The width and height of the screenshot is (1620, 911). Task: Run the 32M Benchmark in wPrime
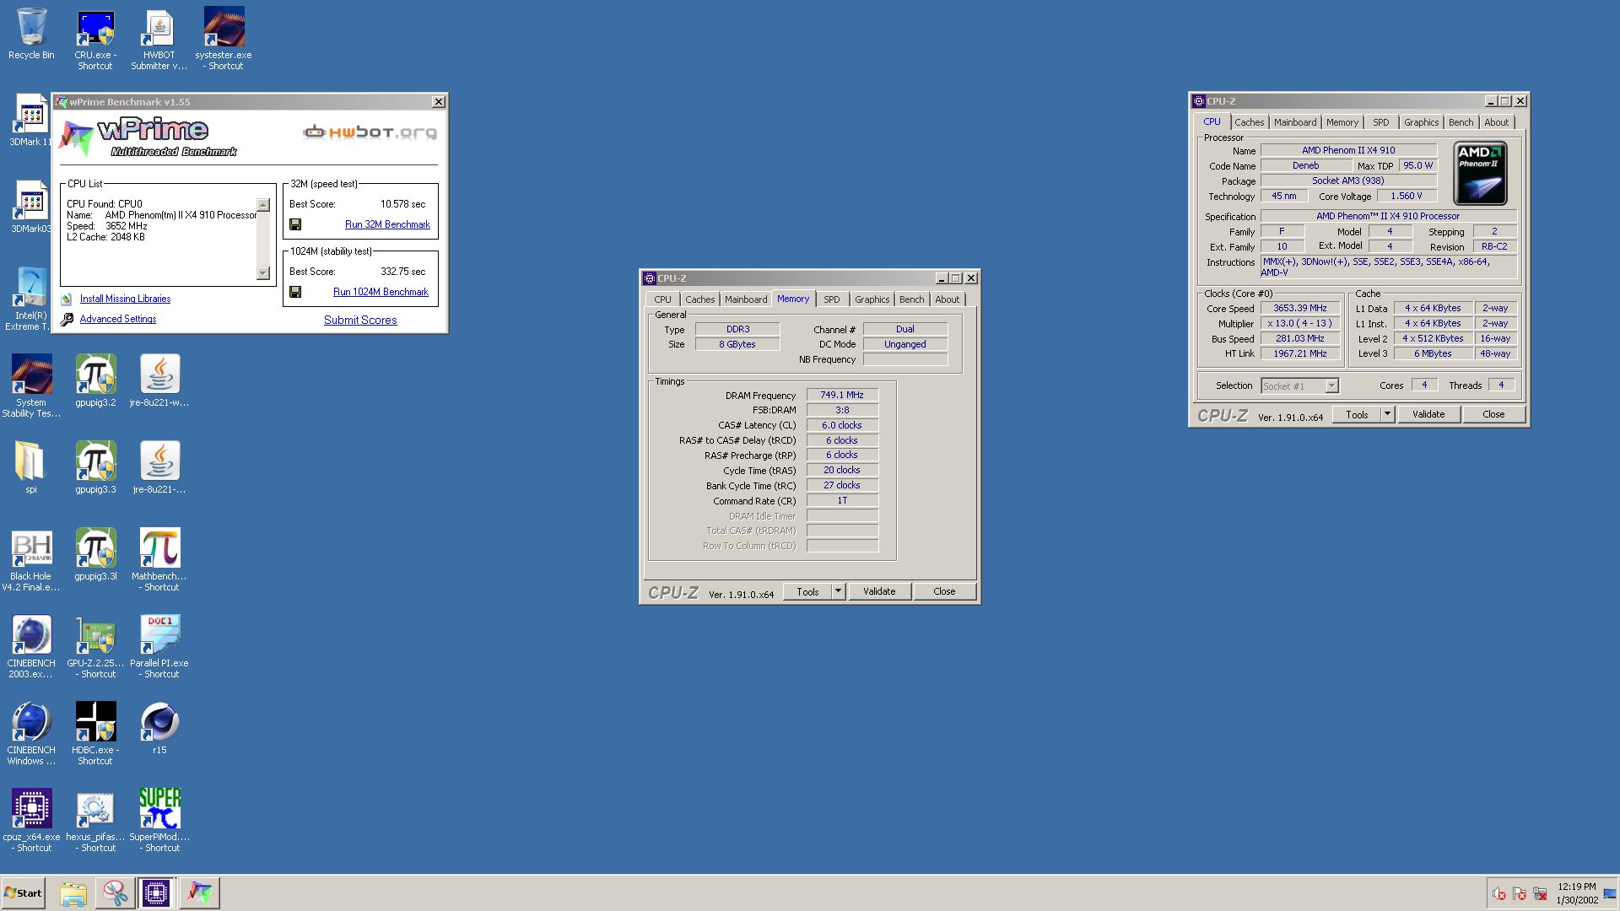pos(387,224)
